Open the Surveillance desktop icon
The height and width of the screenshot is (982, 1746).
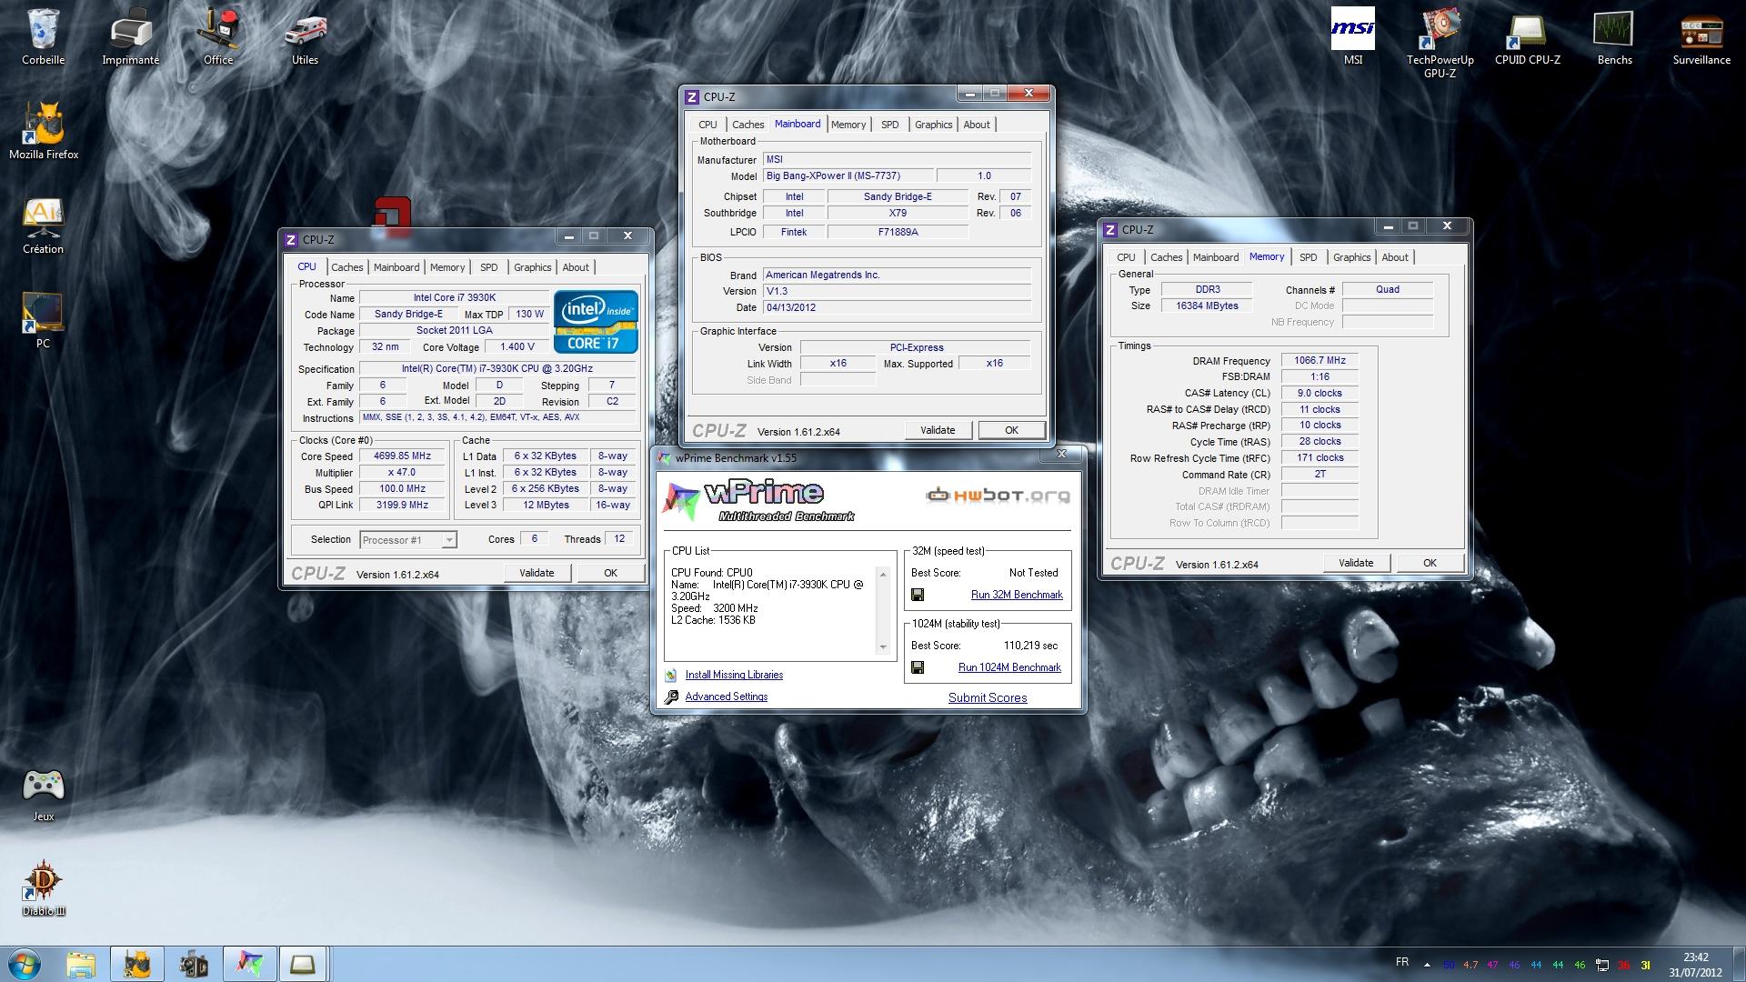click(x=1701, y=37)
